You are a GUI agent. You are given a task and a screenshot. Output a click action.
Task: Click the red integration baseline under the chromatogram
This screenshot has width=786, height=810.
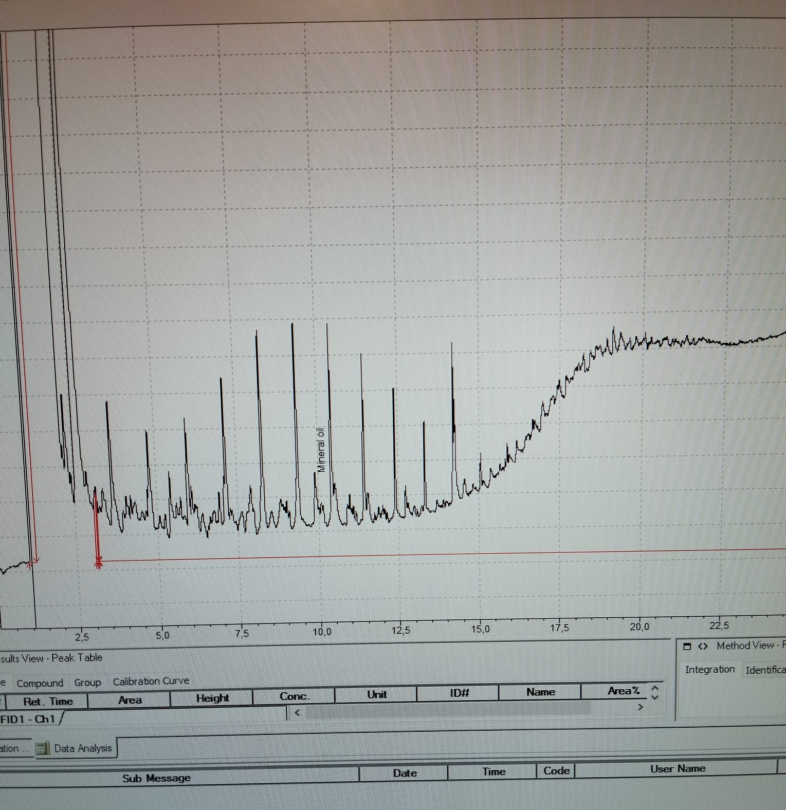(x=442, y=555)
